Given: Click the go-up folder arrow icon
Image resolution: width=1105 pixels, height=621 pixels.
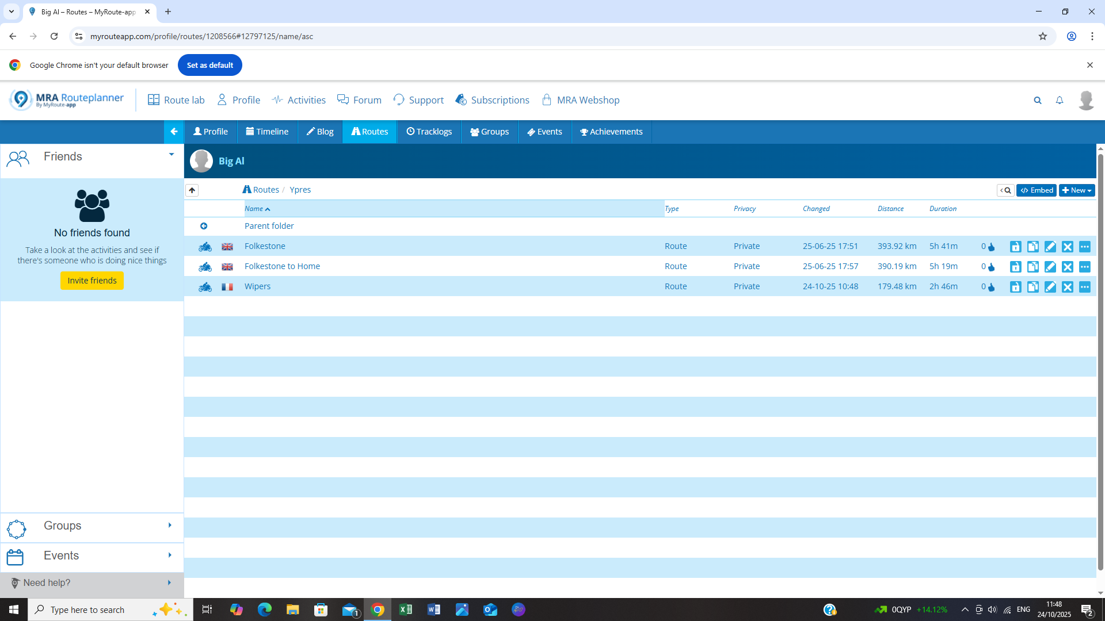Looking at the screenshot, I should 192,190.
